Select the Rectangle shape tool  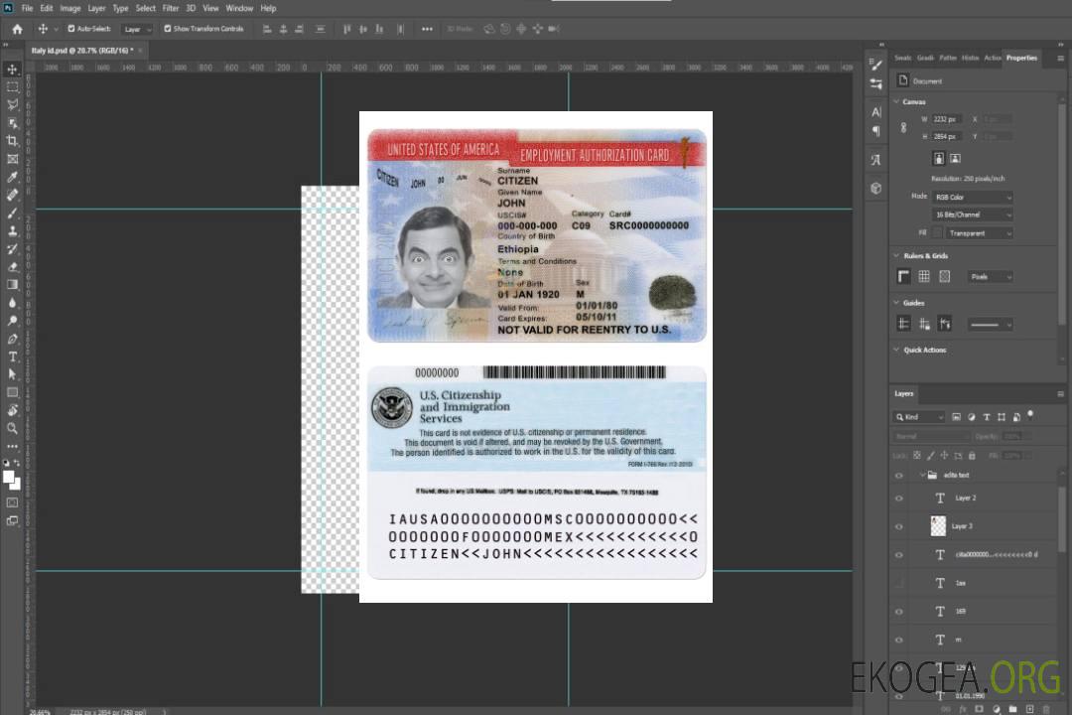tap(12, 392)
